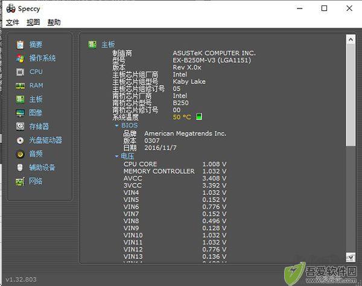The image size is (362, 286).
Task: Click the scrollbar up arrow
Action: (x=351, y=39)
